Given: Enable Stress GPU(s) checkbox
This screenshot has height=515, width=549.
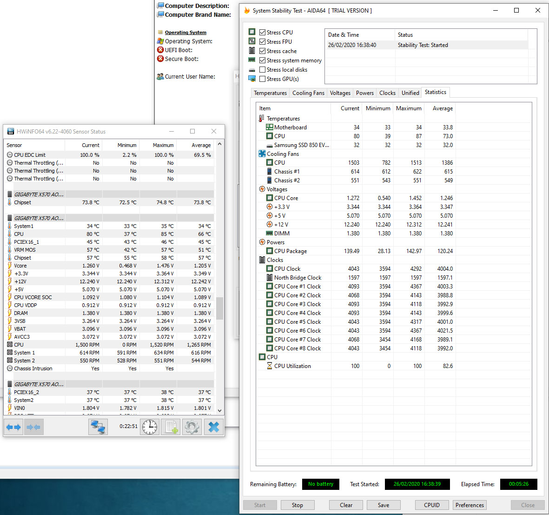Looking at the screenshot, I should coord(262,79).
